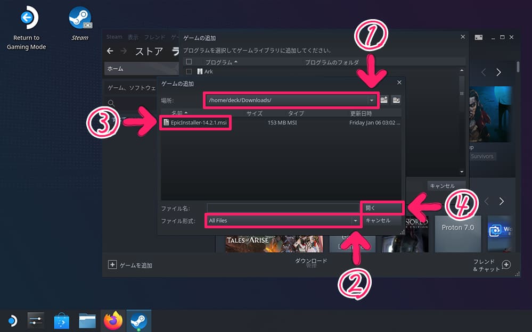Click the program list scrollbar up arrow
Image resolution: width=532 pixels, height=332 pixels.
point(462,70)
